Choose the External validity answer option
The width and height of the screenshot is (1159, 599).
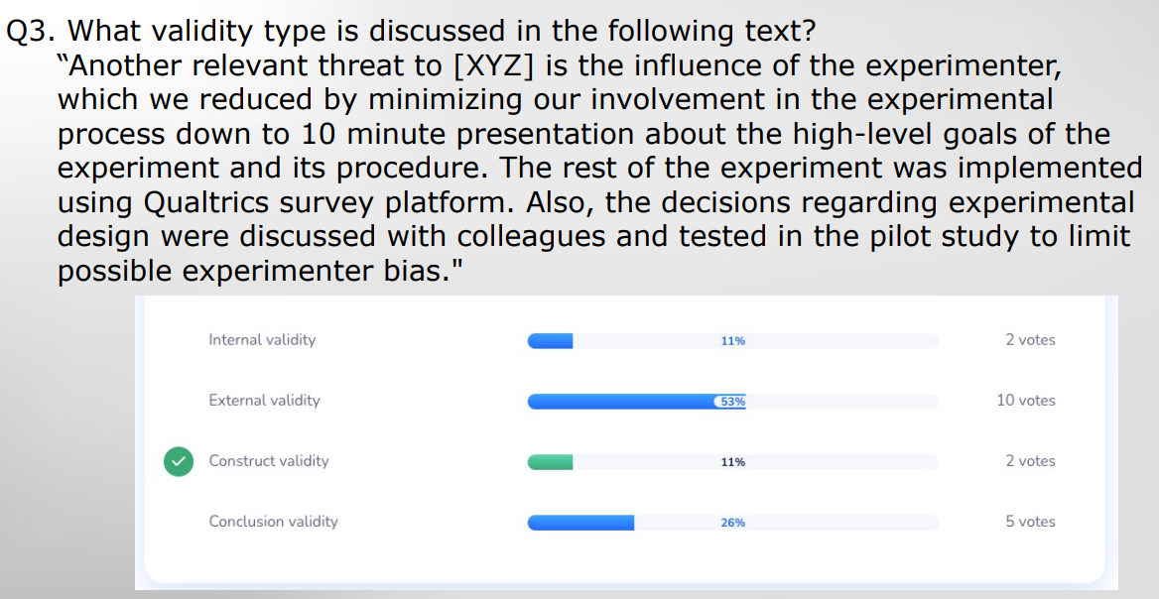click(x=264, y=401)
